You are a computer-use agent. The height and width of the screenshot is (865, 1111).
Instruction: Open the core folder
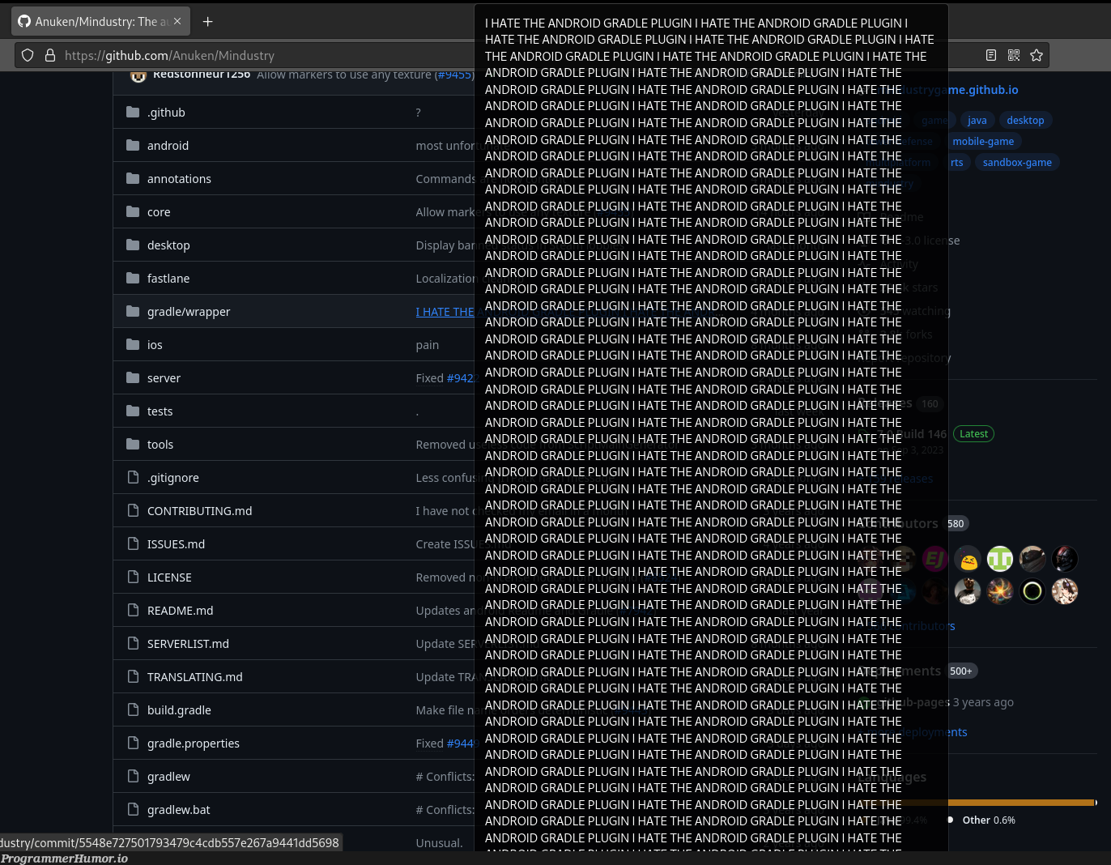[159, 212]
